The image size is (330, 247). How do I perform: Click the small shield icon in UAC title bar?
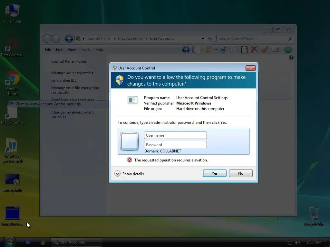click(x=114, y=68)
